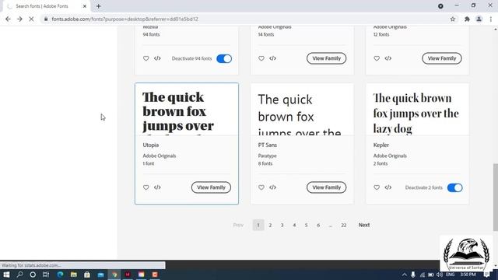Open Chrome three-dot menu

[x=491, y=19]
